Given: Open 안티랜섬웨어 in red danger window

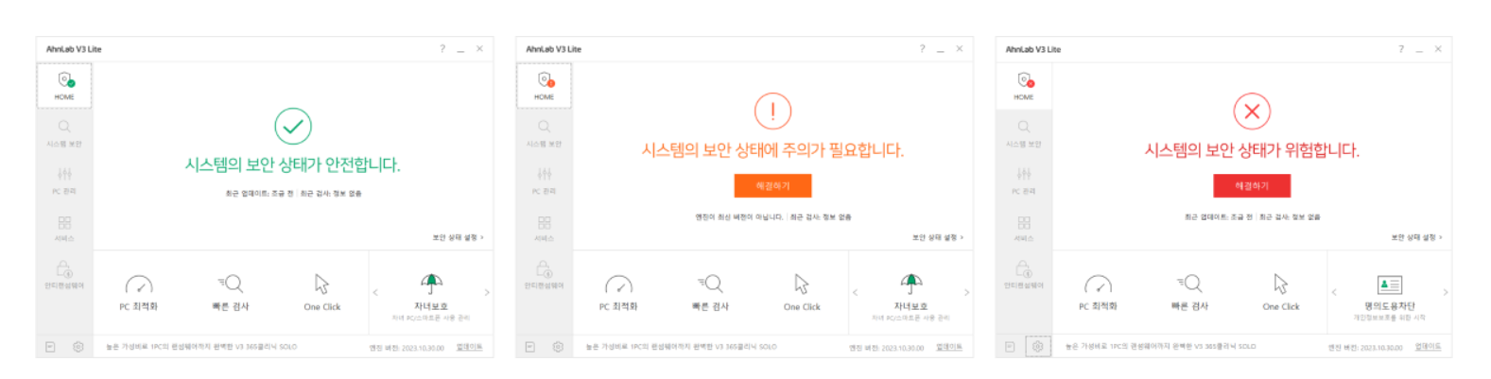Looking at the screenshot, I should (1024, 275).
